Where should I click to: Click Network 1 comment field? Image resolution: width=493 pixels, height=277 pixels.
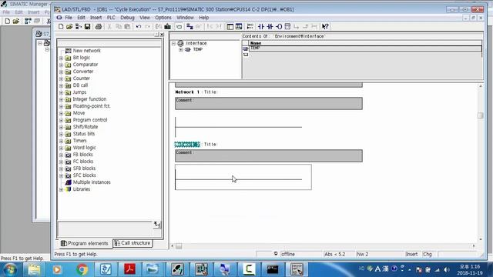tap(269, 103)
